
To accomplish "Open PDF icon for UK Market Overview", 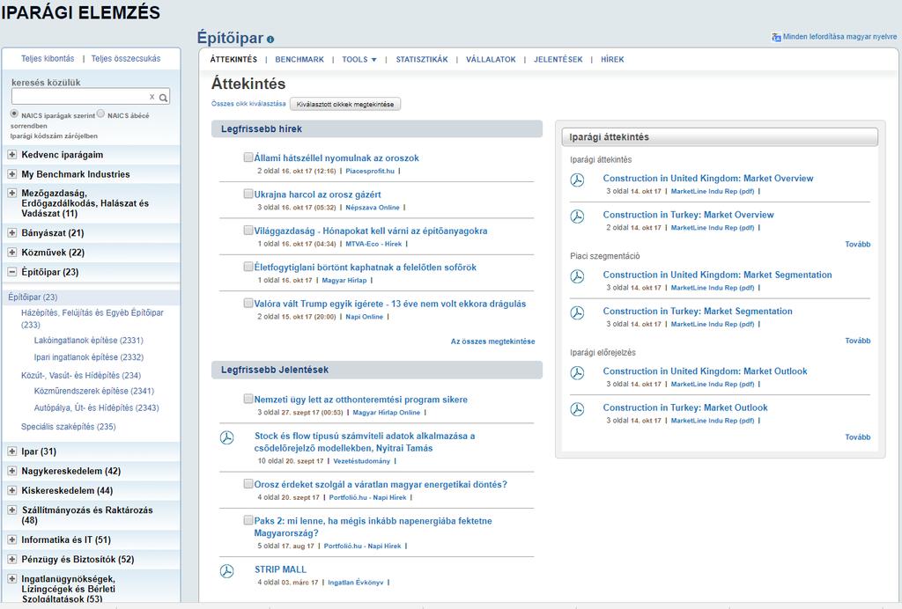I will click(x=577, y=180).
